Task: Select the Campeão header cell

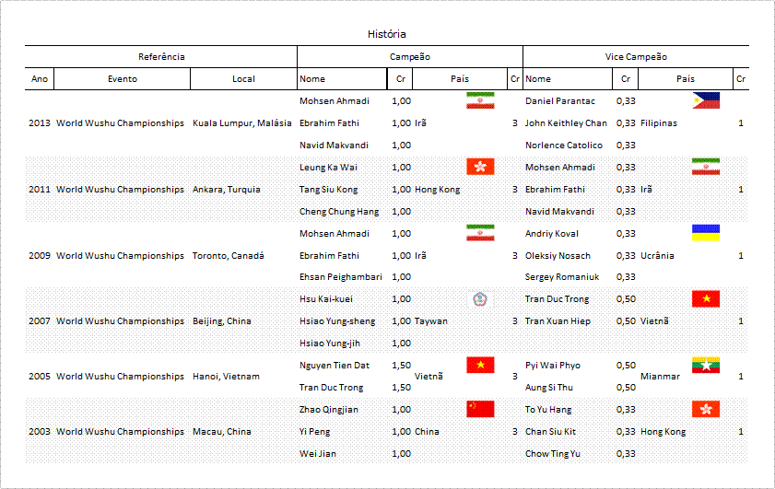Action: tap(410, 57)
